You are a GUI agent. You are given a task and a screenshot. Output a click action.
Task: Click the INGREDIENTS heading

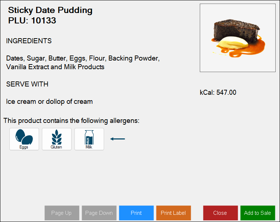click(x=29, y=41)
